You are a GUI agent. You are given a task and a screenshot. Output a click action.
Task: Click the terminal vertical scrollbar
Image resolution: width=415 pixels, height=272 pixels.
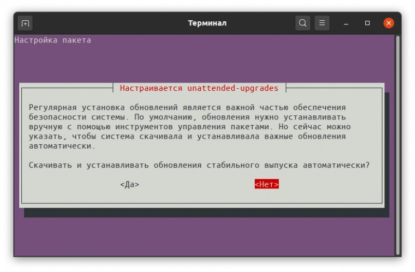click(x=398, y=145)
